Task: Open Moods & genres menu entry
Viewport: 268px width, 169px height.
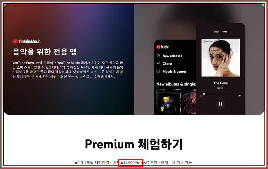Action: [x=174, y=71]
